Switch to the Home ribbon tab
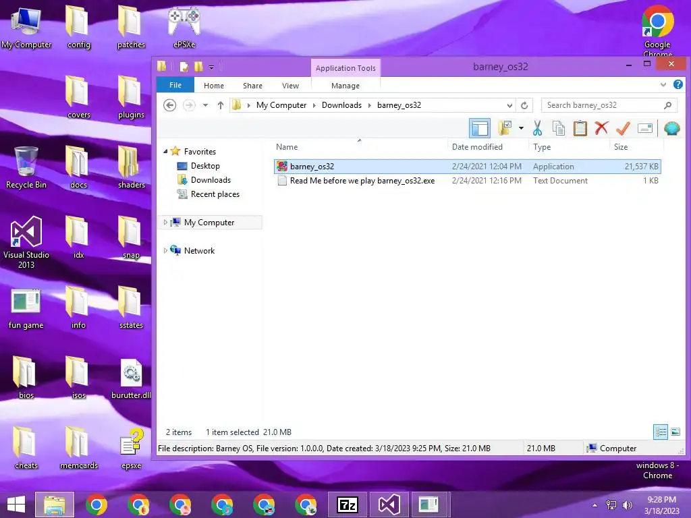Image resolution: width=691 pixels, height=518 pixels. coord(214,86)
